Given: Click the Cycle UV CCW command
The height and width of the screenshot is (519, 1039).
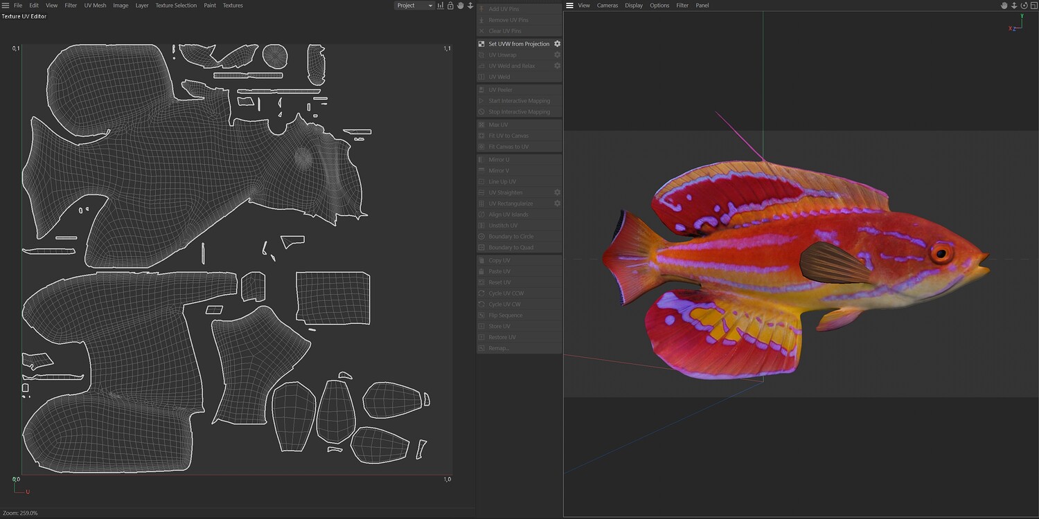Looking at the screenshot, I should (x=519, y=293).
